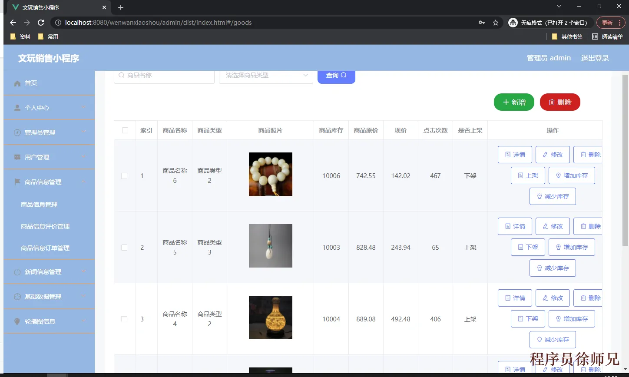Select all rows with the header checkbox

[125, 130]
